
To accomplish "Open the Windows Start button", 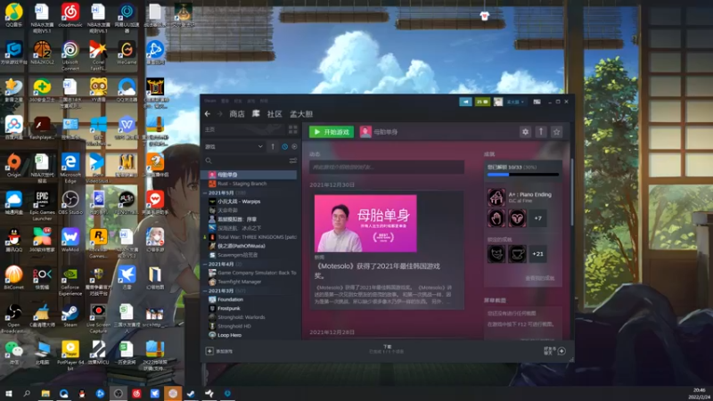I will 8,393.
